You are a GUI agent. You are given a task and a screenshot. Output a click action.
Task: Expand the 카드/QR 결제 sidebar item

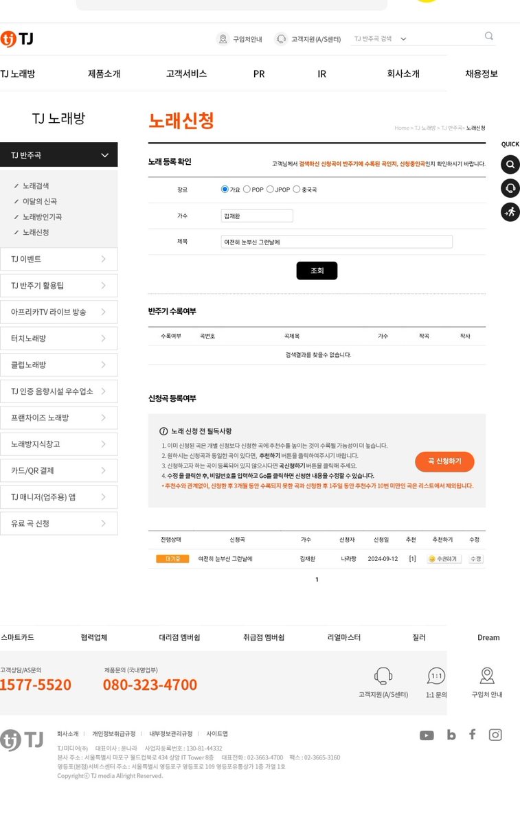[58, 470]
